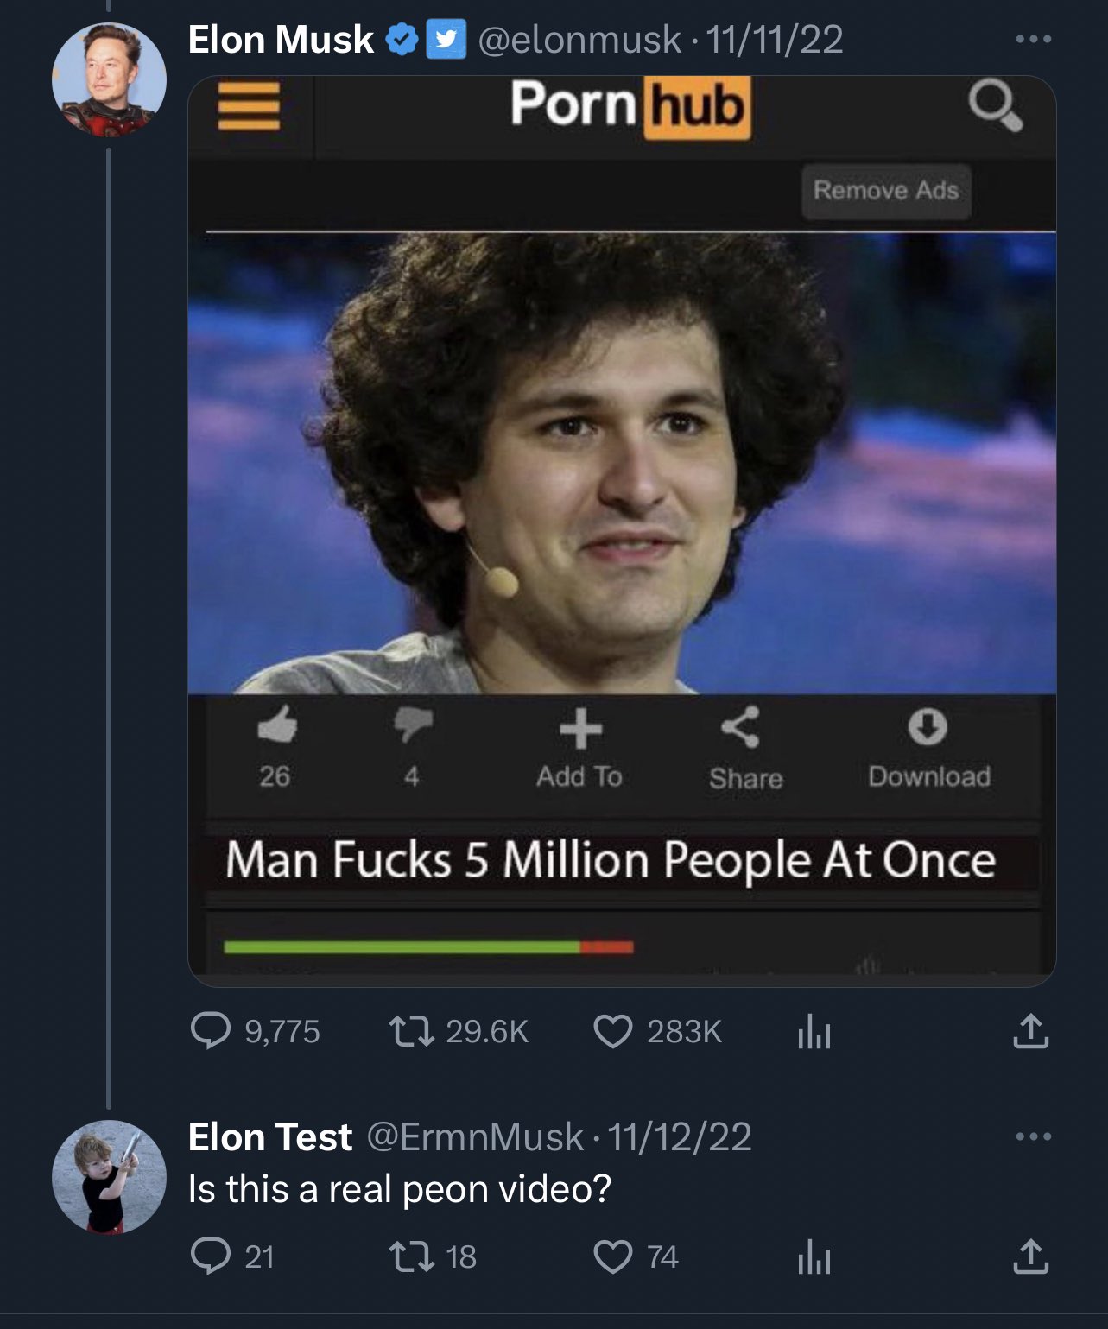Click the Elon Musk display name
This screenshot has width=1108, height=1329.
[x=281, y=40]
